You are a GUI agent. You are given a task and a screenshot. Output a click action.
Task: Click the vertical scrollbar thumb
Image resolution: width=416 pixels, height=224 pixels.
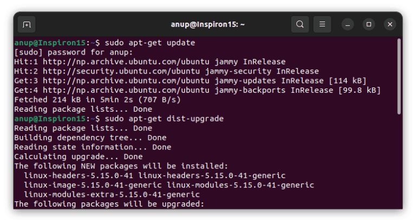point(399,77)
